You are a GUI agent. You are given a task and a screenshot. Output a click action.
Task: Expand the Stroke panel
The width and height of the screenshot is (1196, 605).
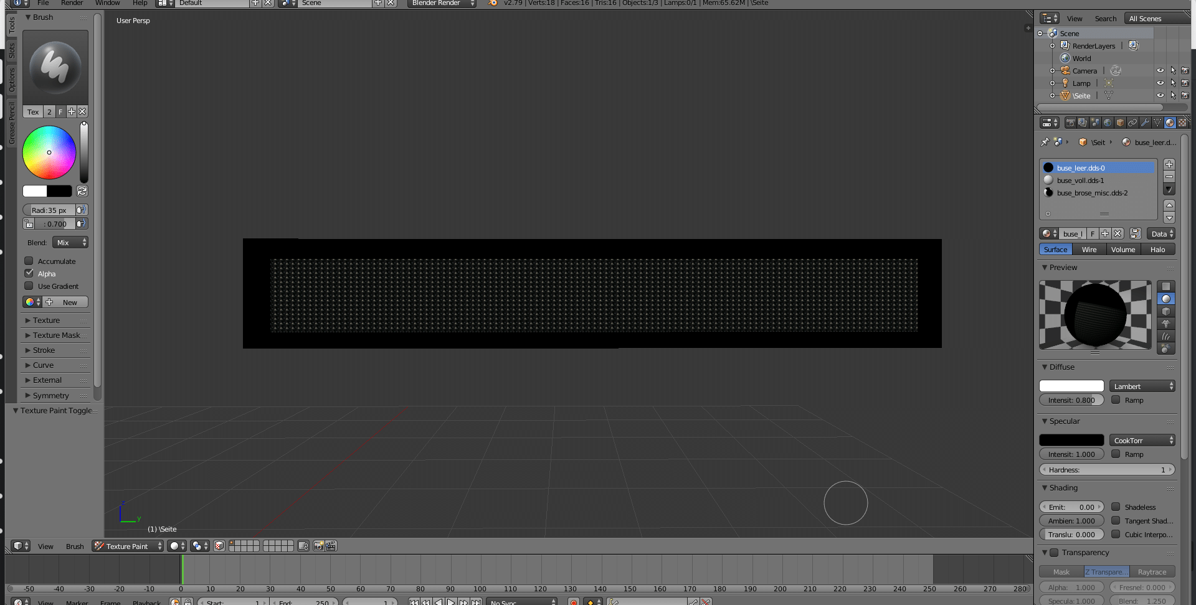[44, 350]
